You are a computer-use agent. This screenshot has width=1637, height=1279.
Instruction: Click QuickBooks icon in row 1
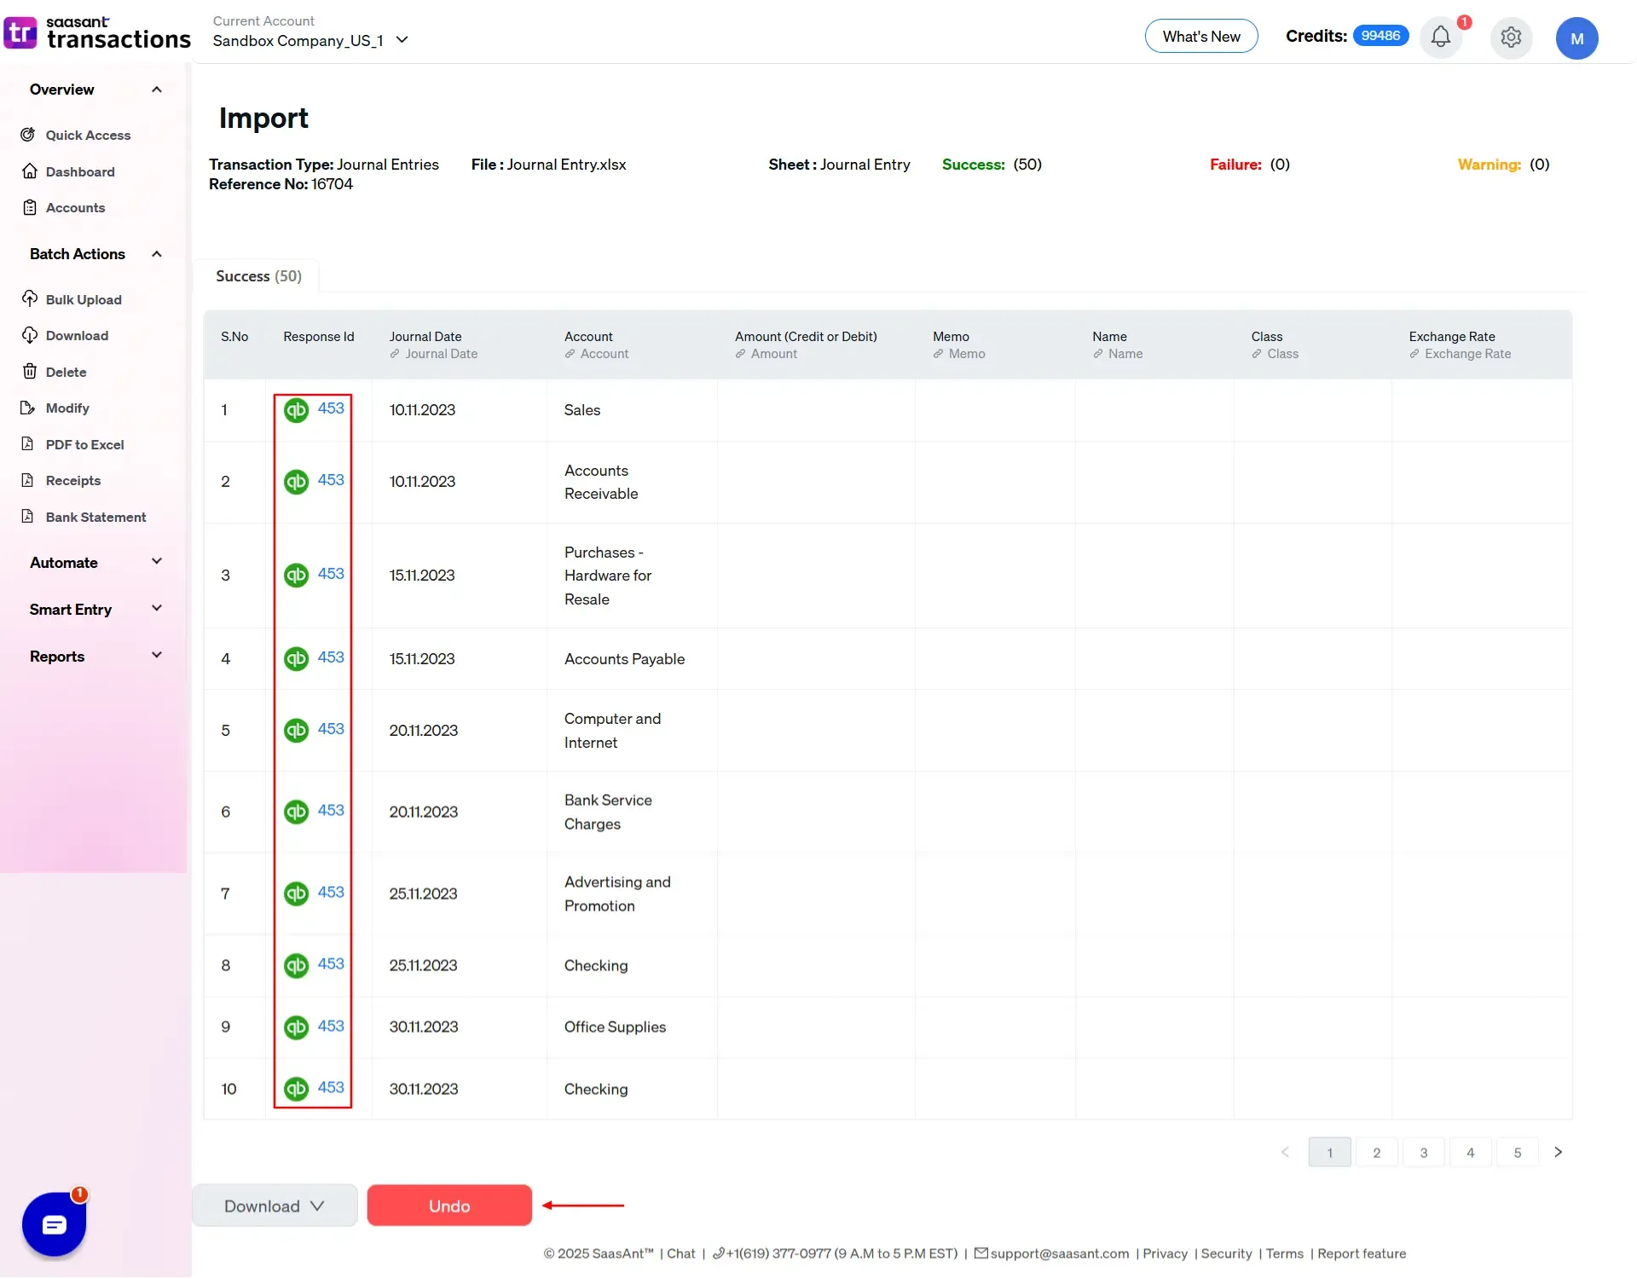coord(296,410)
